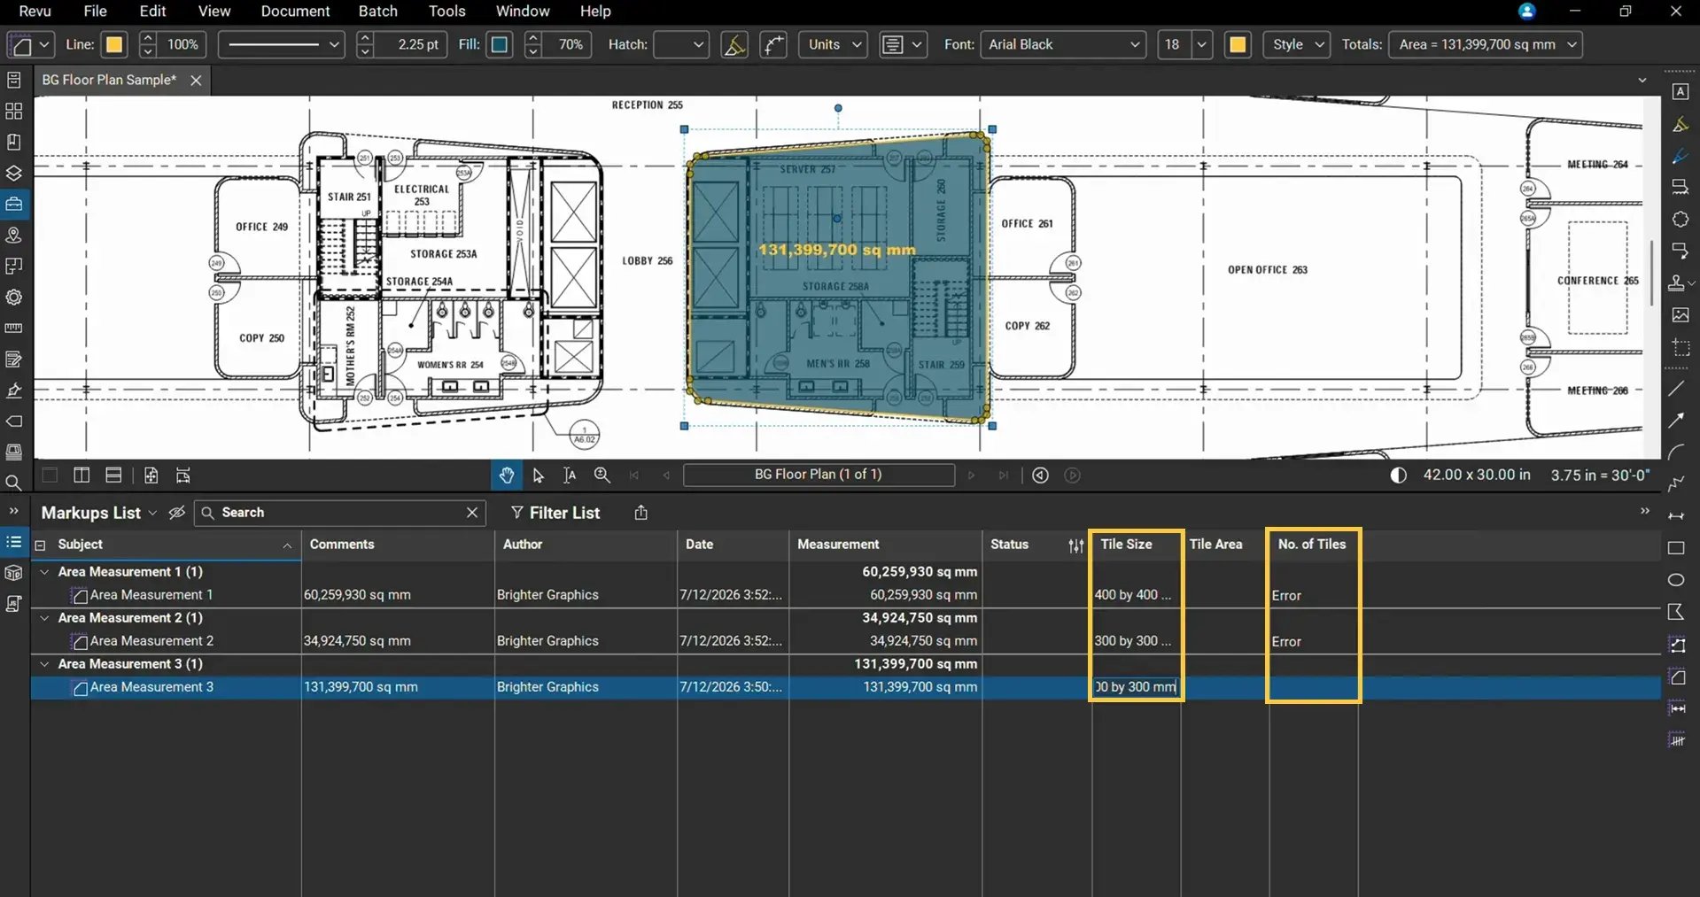Select the Highlight markup tool
The image size is (1700, 897).
[1680, 125]
